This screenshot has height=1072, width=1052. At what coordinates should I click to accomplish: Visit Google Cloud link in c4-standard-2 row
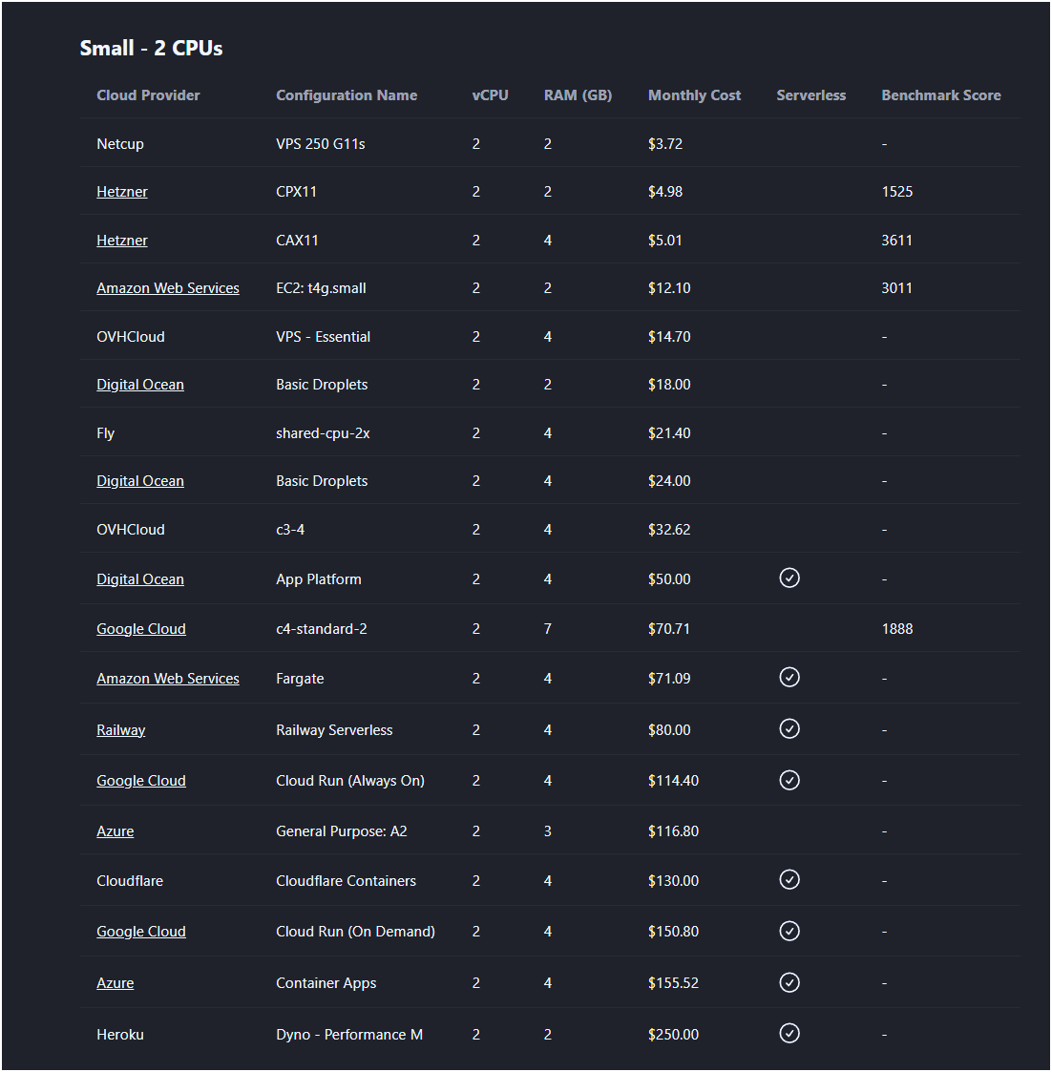141,629
